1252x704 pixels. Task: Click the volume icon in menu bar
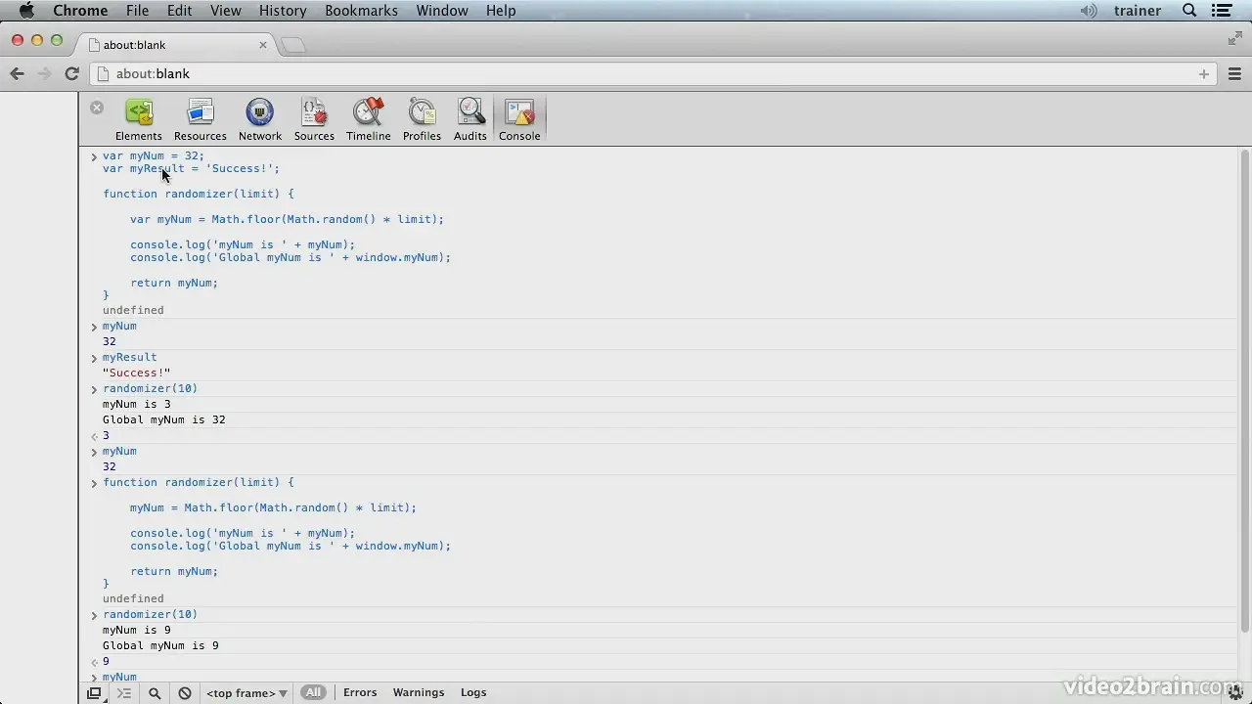tap(1088, 11)
